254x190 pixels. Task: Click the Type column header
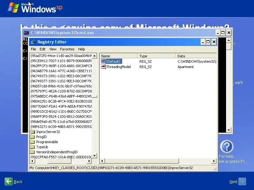157,56
